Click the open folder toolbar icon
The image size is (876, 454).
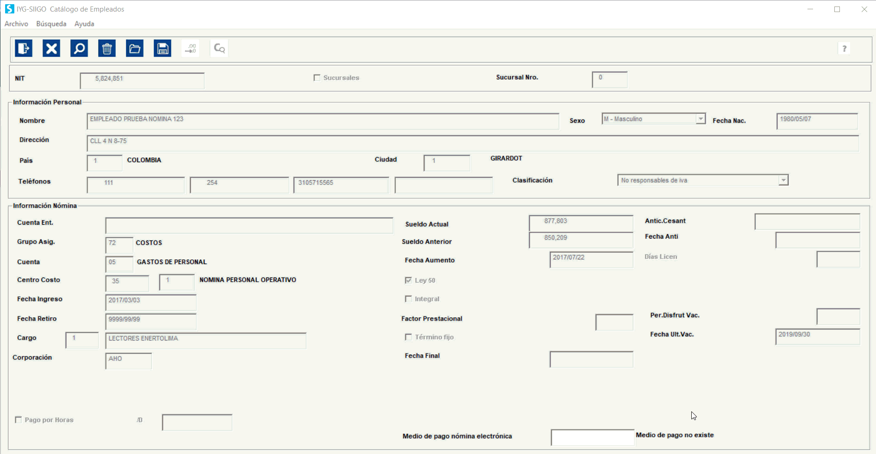[135, 48]
